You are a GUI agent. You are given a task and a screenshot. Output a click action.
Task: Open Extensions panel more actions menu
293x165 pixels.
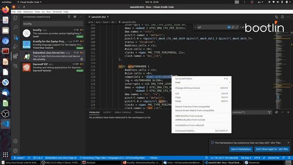tap(81, 17)
